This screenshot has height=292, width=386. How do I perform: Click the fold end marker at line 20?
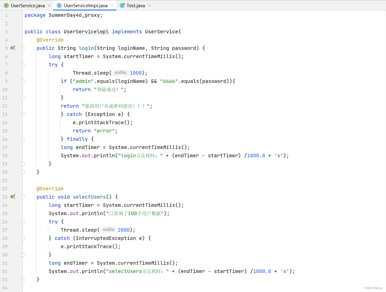(x=23, y=172)
